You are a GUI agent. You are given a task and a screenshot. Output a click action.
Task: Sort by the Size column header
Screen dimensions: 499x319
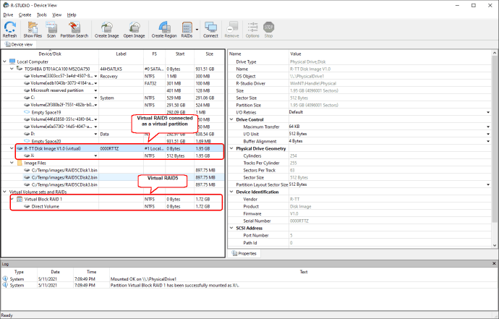[x=210, y=54]
